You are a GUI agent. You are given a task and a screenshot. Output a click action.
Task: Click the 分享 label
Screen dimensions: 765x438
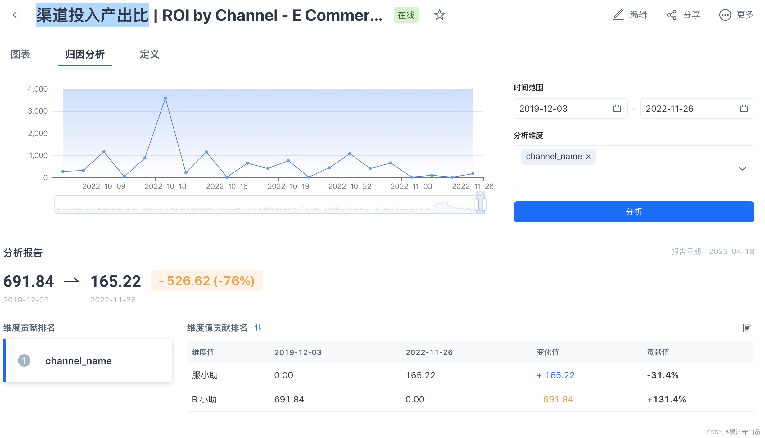click(691, 15)
